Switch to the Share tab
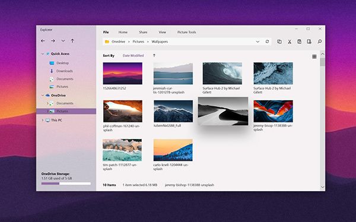 143,32
